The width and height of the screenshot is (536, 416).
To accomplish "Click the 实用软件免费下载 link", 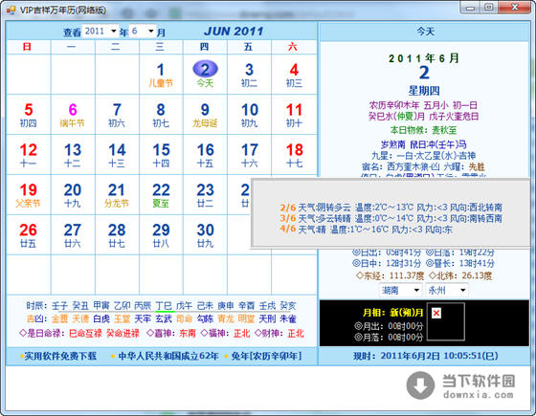I will pyautogui.click(x=60, y=356).
